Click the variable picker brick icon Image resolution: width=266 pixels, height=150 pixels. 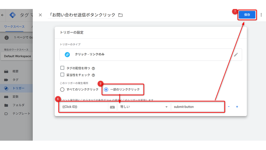pos(112,107)
